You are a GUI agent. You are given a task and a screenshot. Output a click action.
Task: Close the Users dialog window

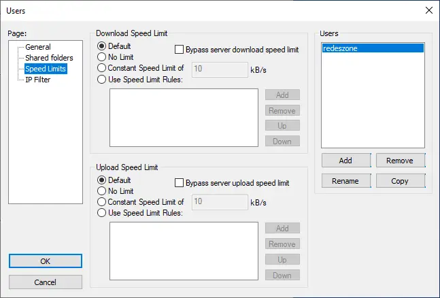(428, 10)
